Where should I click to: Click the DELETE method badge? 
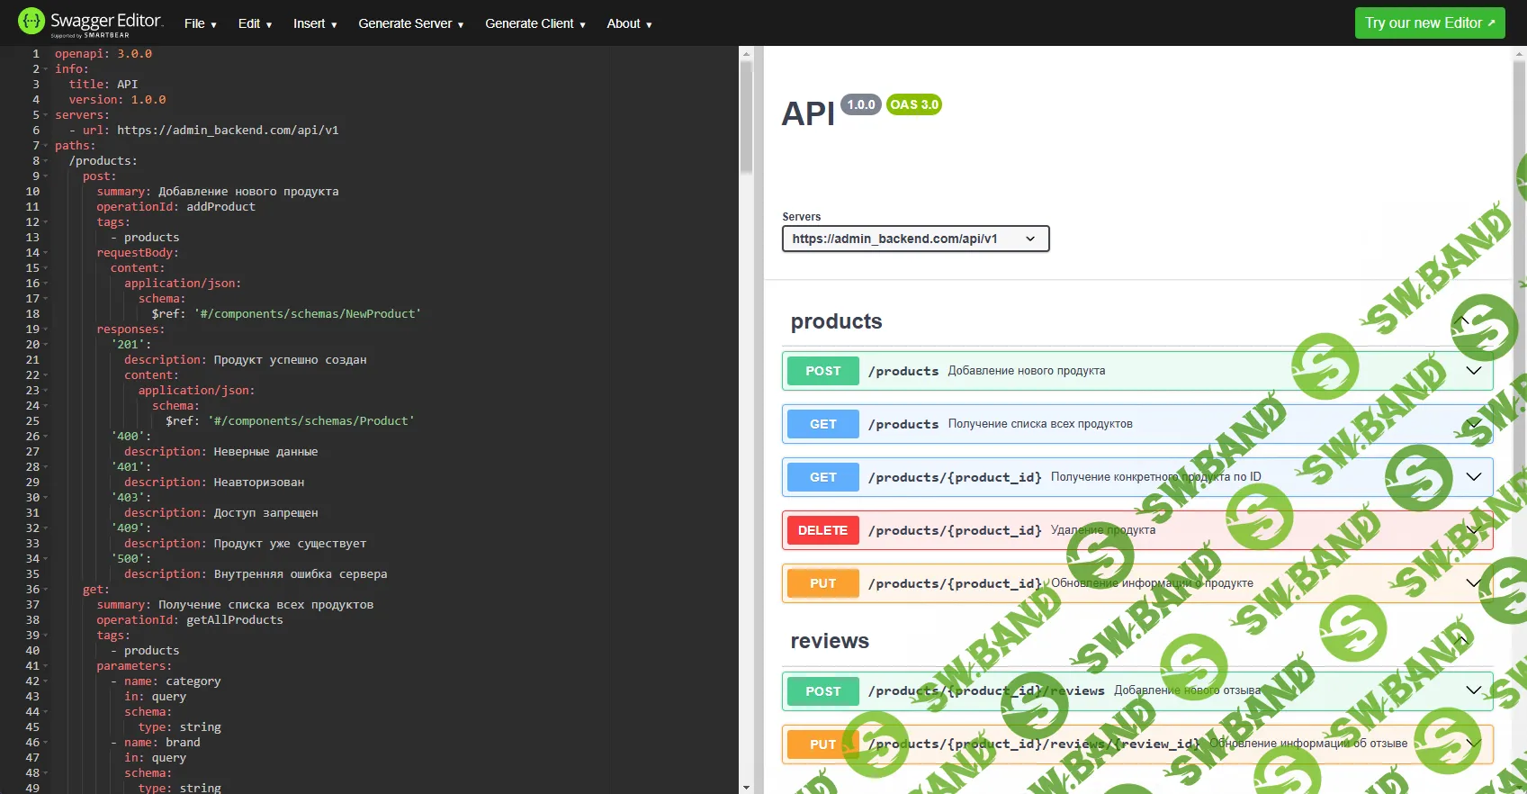[x=823, y=530]
